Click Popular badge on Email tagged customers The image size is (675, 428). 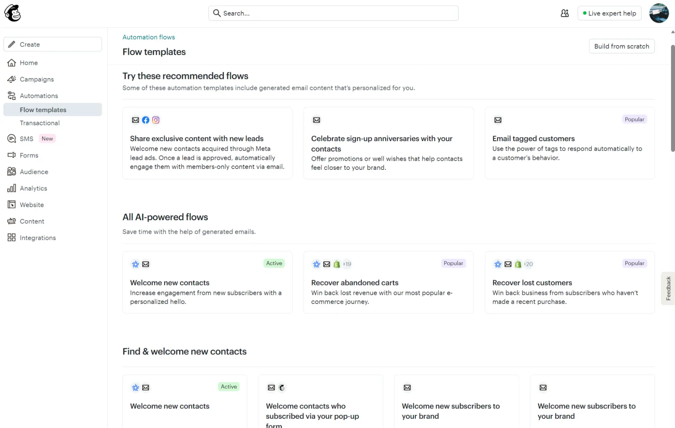click(x=634, y=119)
